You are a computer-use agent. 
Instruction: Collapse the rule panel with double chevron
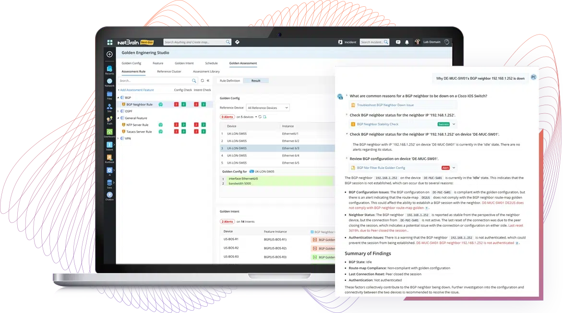tap(208, 81)
